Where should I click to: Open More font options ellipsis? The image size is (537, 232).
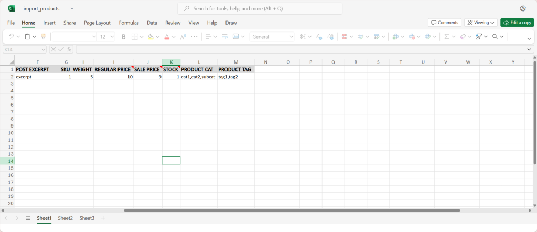[194, 36]
